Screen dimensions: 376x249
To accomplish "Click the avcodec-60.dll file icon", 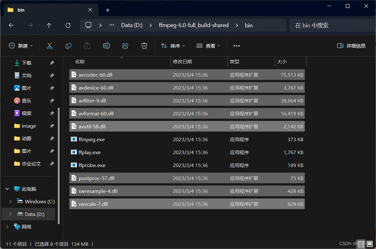I will 74,75.
